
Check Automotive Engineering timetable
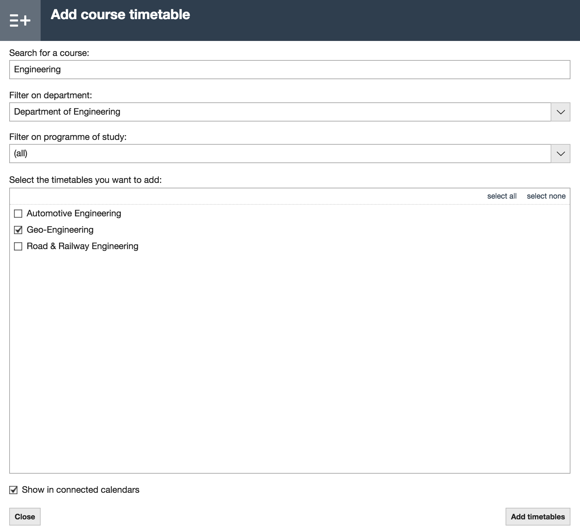click(x=18, y=213)
